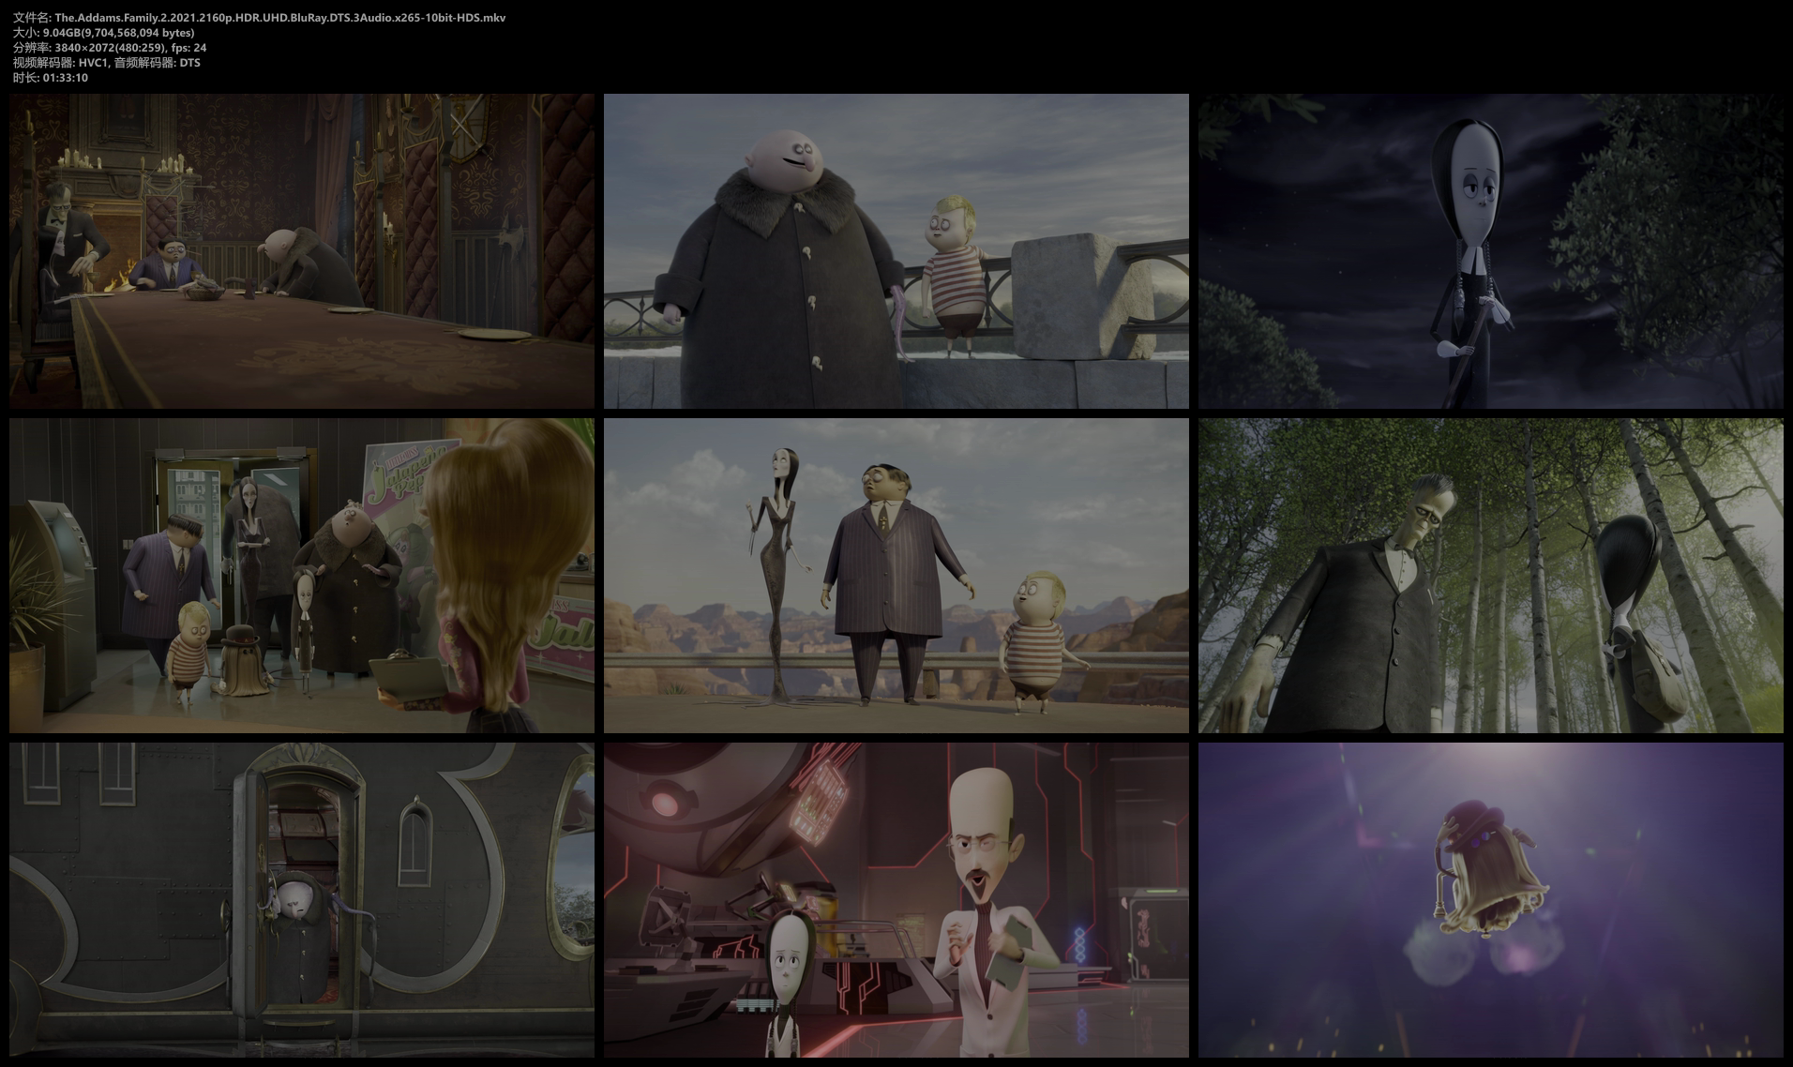
Task: Open thumbnail of Fester and Pugsley at railing
Action: [x=896, y=251]
